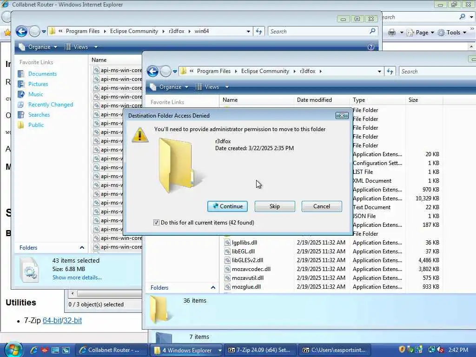The width and height of the screenshot is (476, 357).
Task: Switch to 7-Zip 24.09 Setup taskbar button
Action: (261, 350)
